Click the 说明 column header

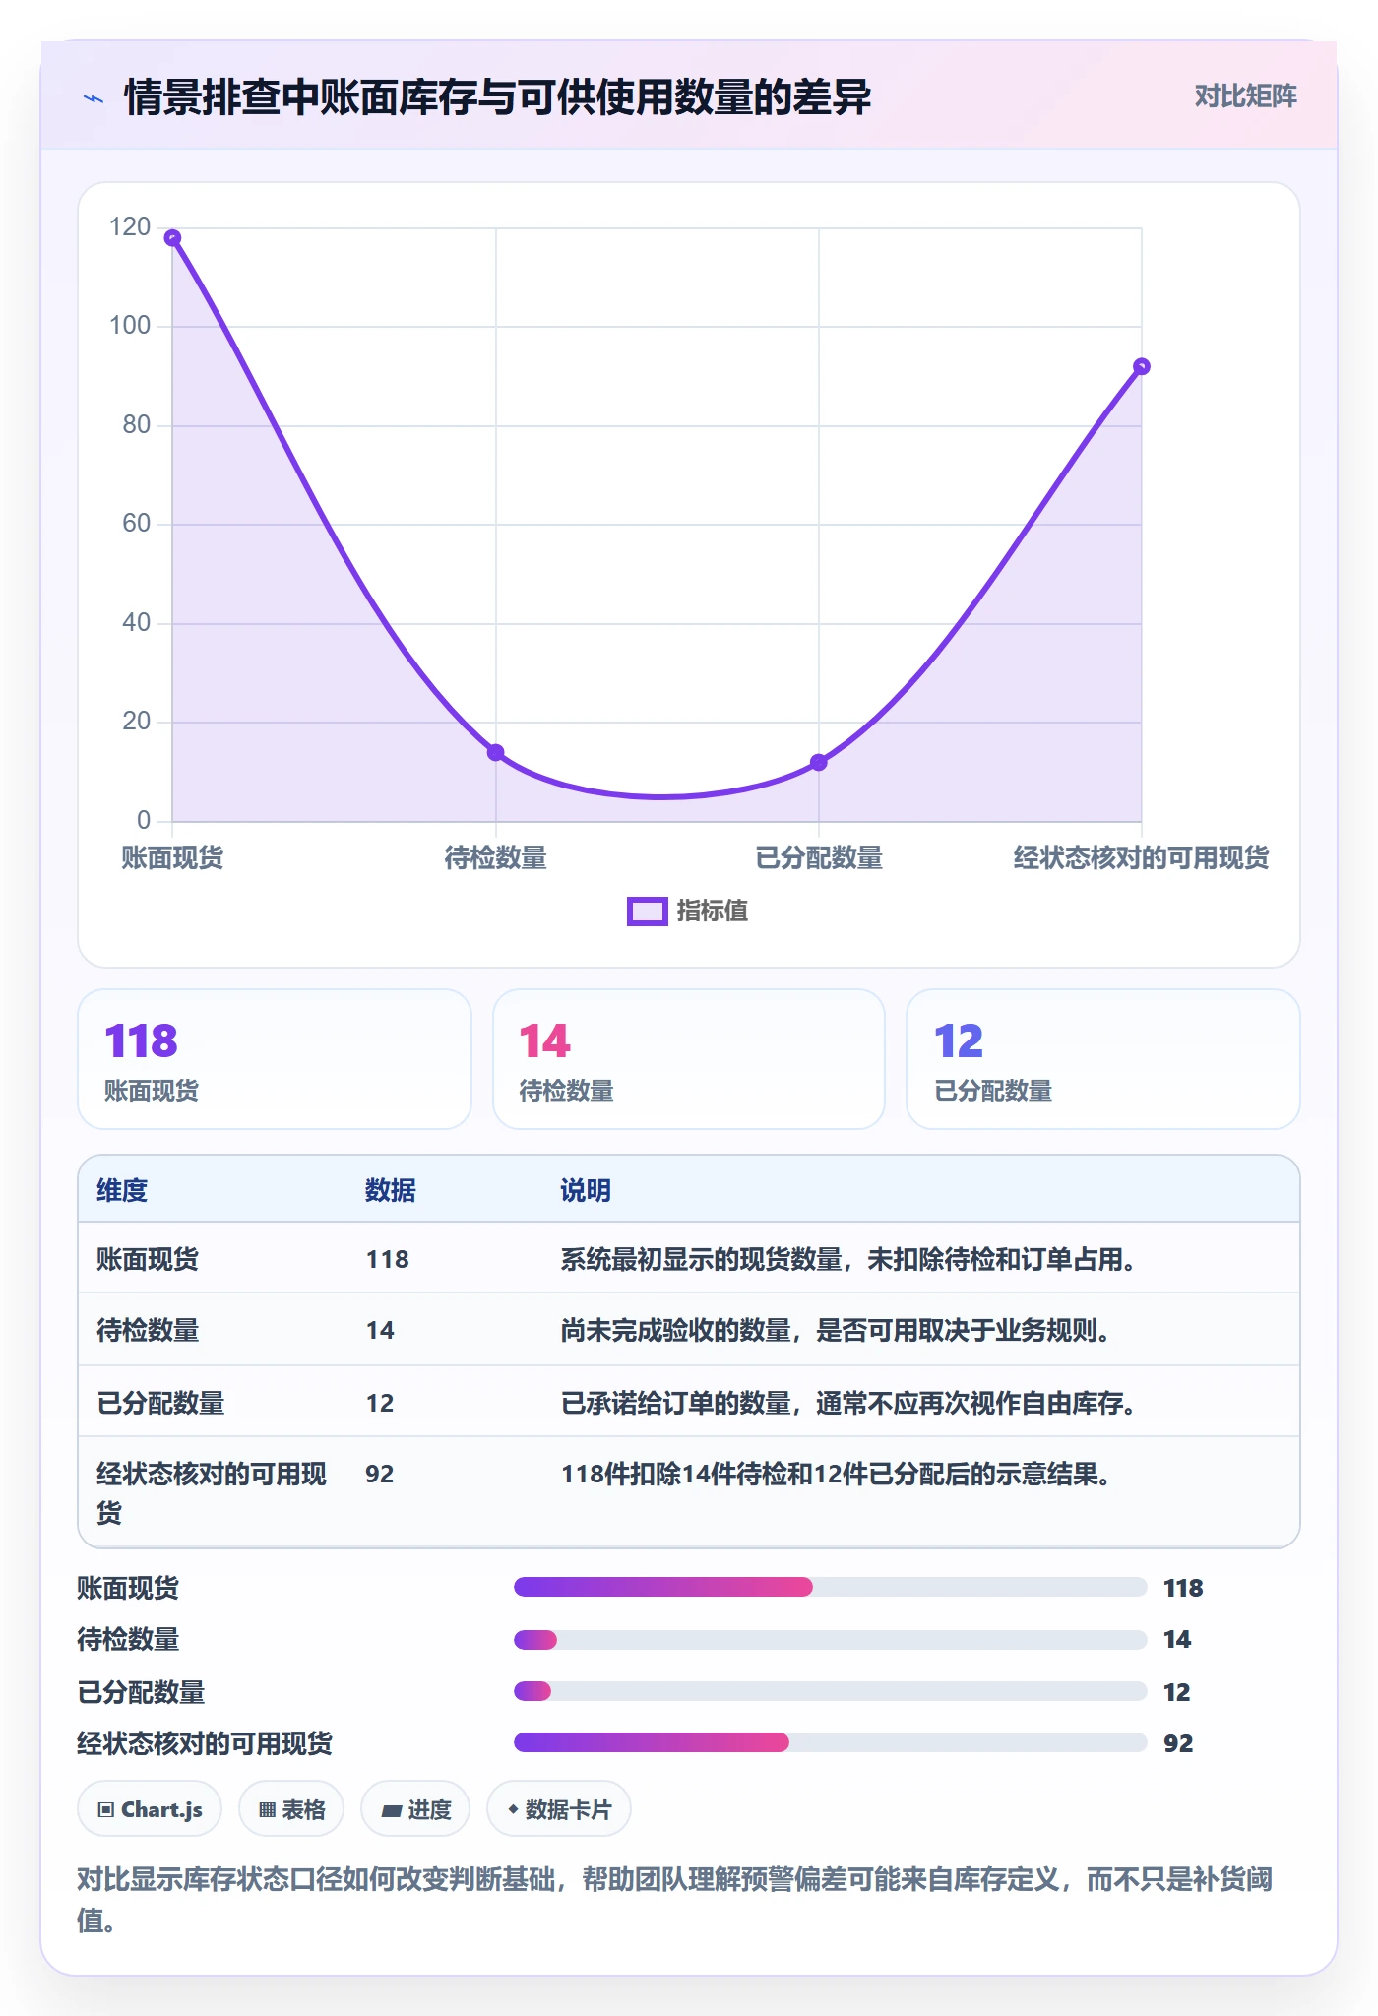pyautogui.click(x=586, y=1190)
